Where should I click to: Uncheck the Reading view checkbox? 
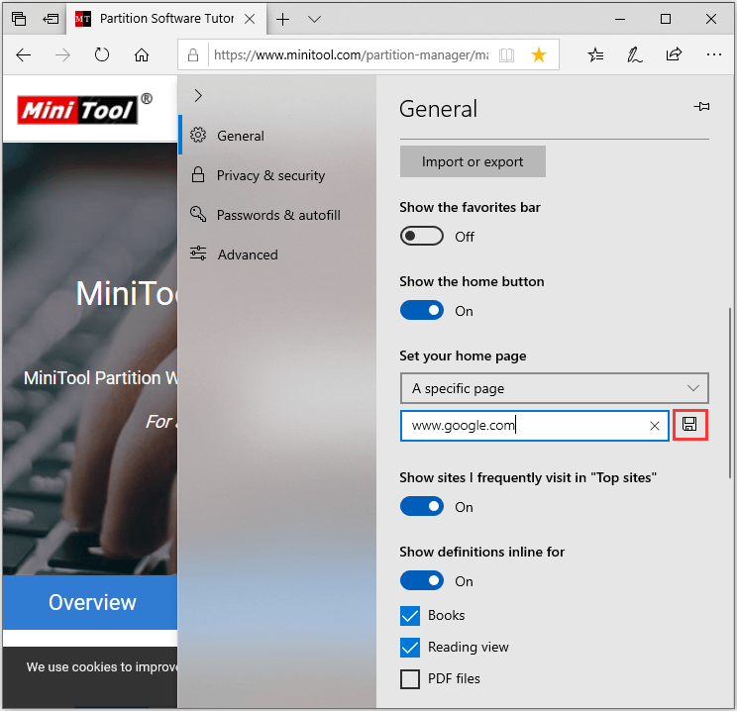(x=410, y=648)
